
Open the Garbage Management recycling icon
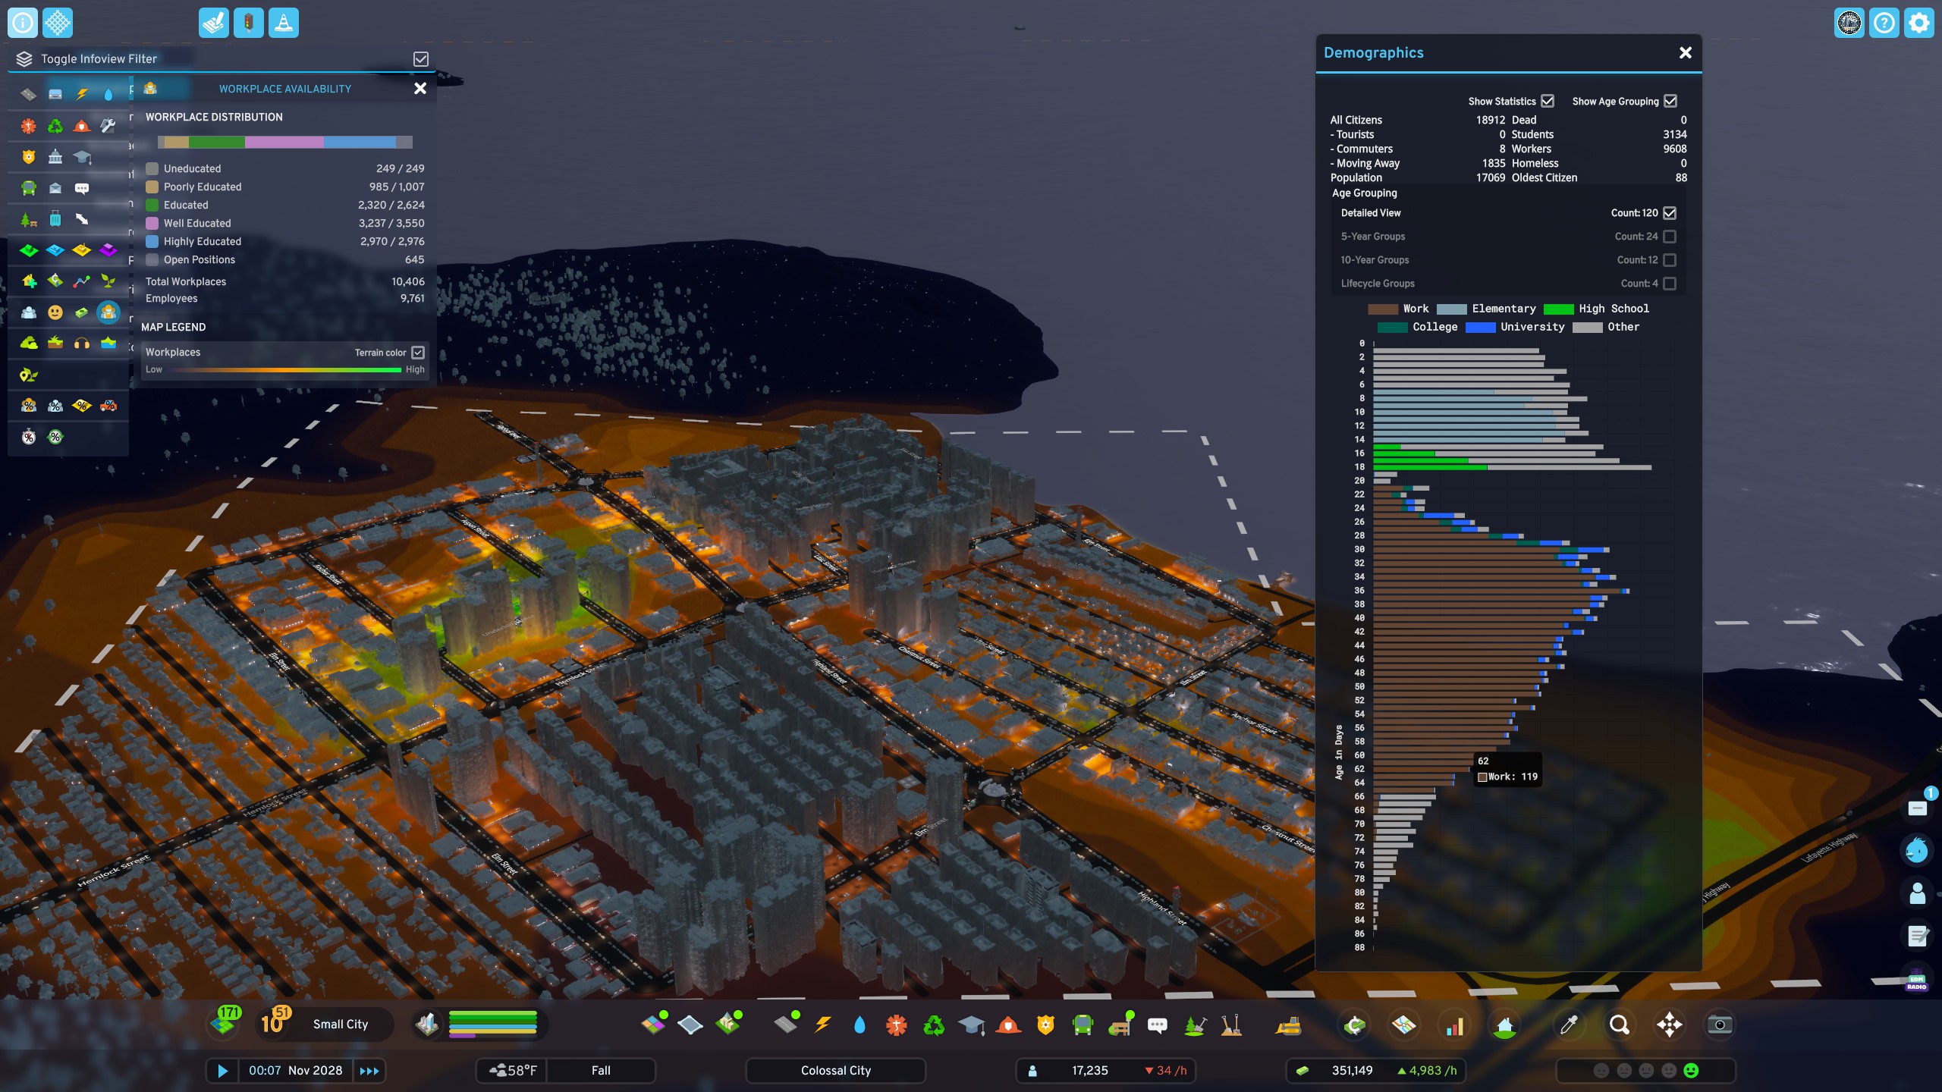[934, 1025]
